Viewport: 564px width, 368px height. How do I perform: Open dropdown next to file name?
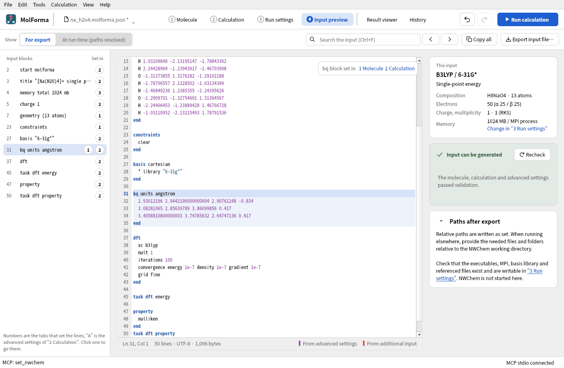click(x=133, y=22)
